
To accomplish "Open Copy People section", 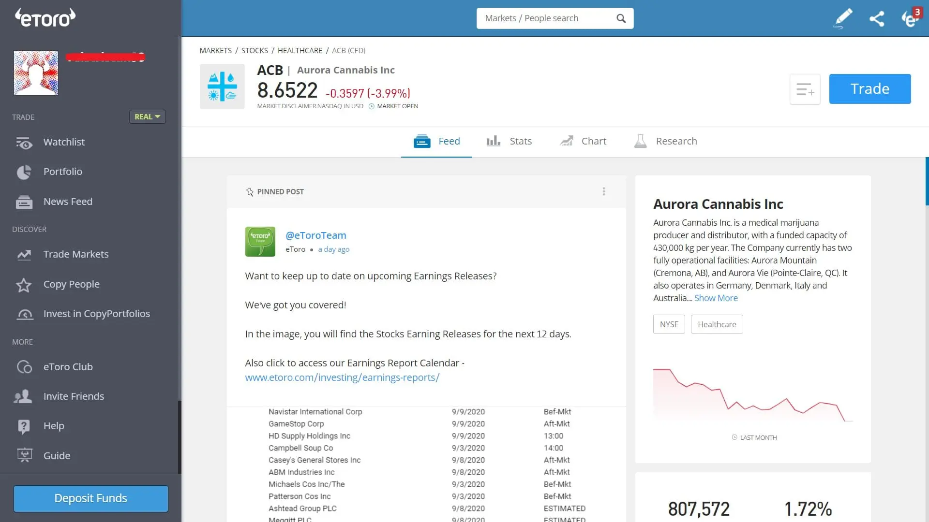I will (x=72, y=284).
